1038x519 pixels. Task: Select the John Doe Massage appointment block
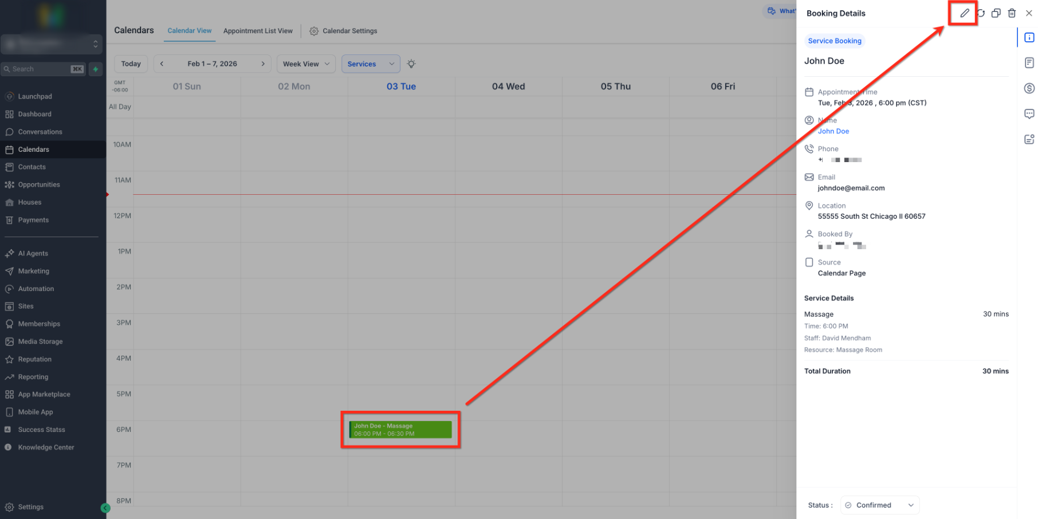(x=400, y=430)
